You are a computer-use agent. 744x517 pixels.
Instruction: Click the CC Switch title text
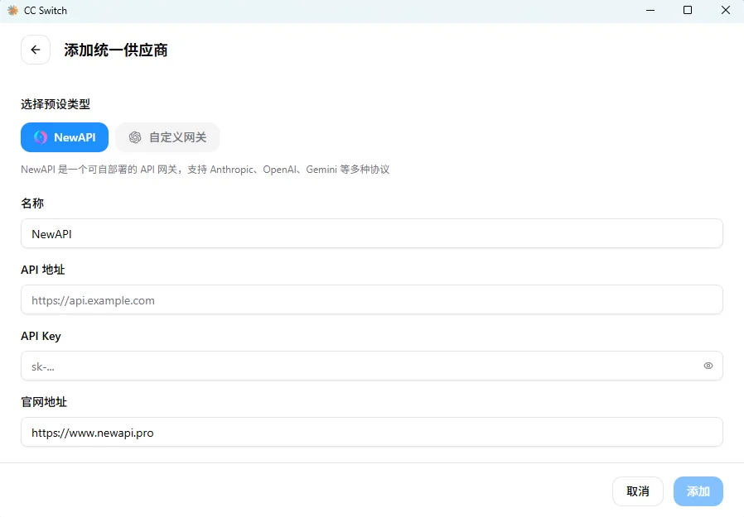tap(46, 11)
